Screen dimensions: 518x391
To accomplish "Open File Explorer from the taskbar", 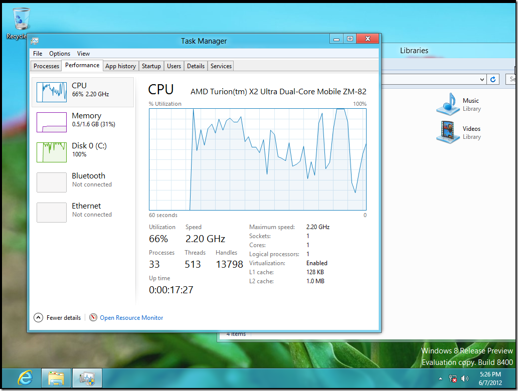I will tap(56, 378).
